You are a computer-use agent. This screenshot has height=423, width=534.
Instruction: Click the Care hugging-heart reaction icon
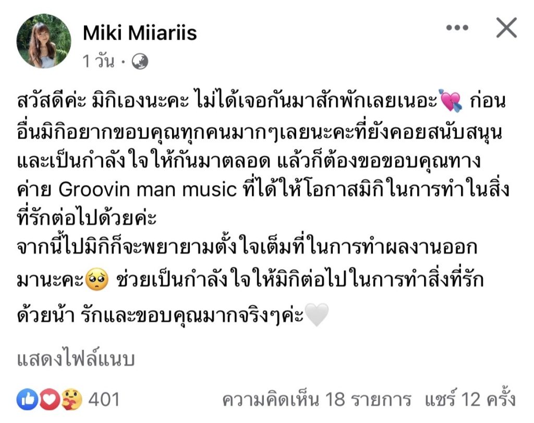[71, 399]
